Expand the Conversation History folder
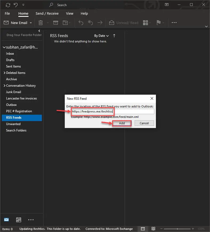This screenshot has width=210, height=232. 5,86
